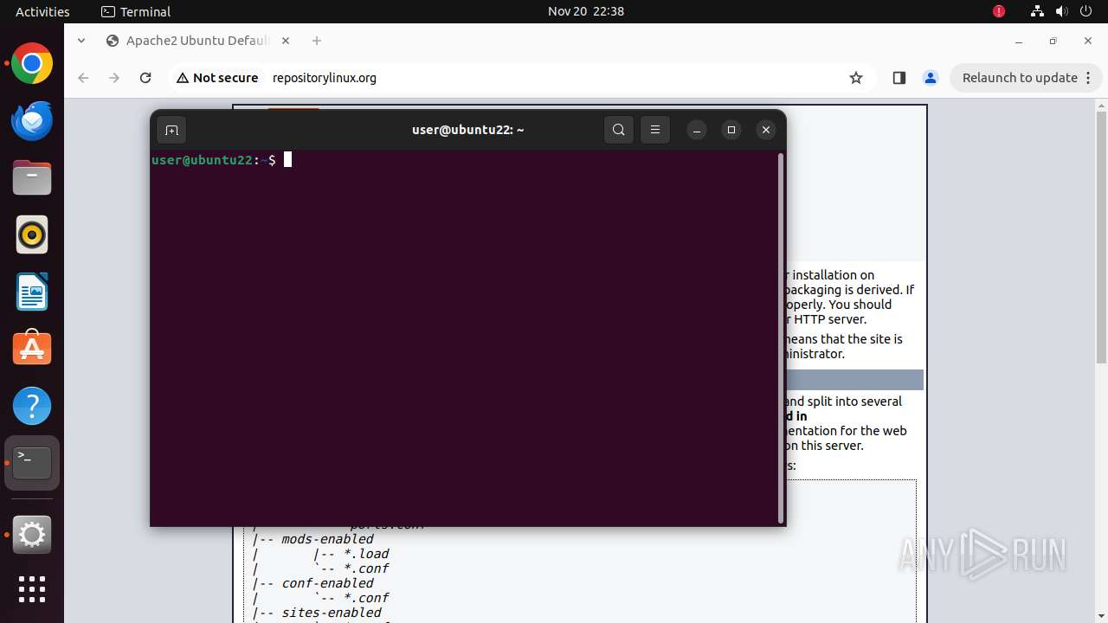Image resolution: width=1108 pixels, height=623 pixels.
Task: Open Google Chrome from the dock
Action: click(x=32, y=64)
